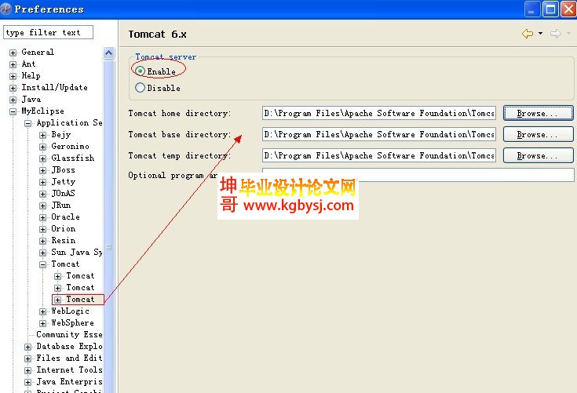
Task: Collapse the MyEclipse tree node
Action: coord(13,111)
